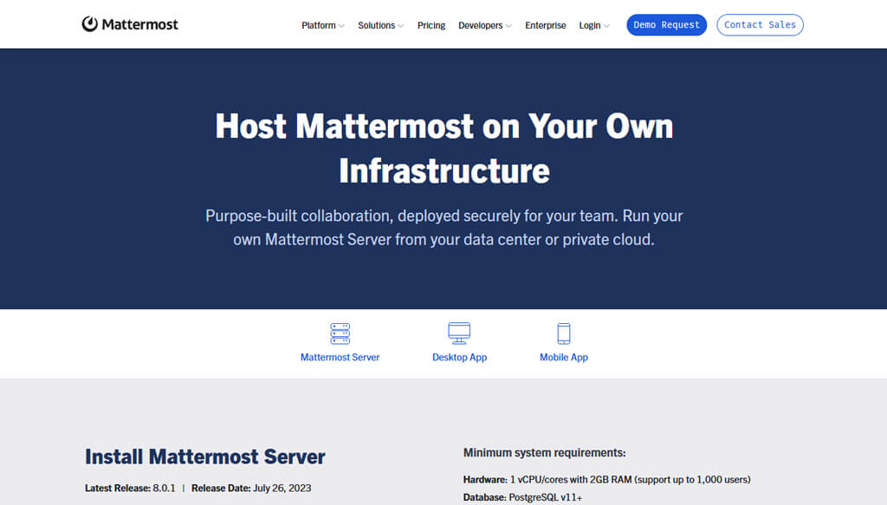Select the Desktop App monitor icon

coord(459,333)
